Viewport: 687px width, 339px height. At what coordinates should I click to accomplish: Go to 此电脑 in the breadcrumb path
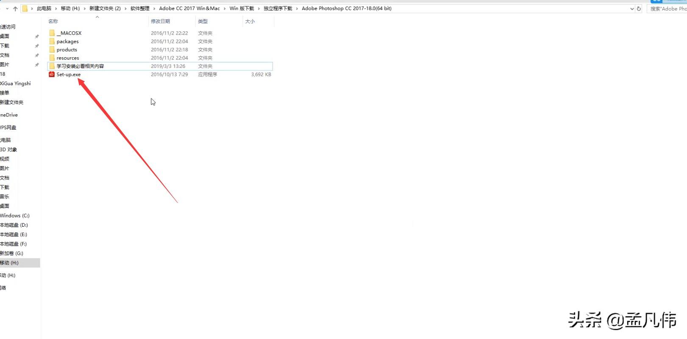44,8
